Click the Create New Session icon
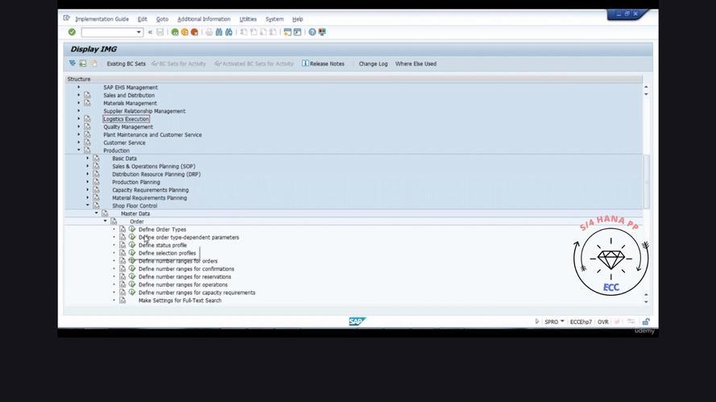This screenshot has height=402, width=716. pyautogui.click(x=288, y=32)
